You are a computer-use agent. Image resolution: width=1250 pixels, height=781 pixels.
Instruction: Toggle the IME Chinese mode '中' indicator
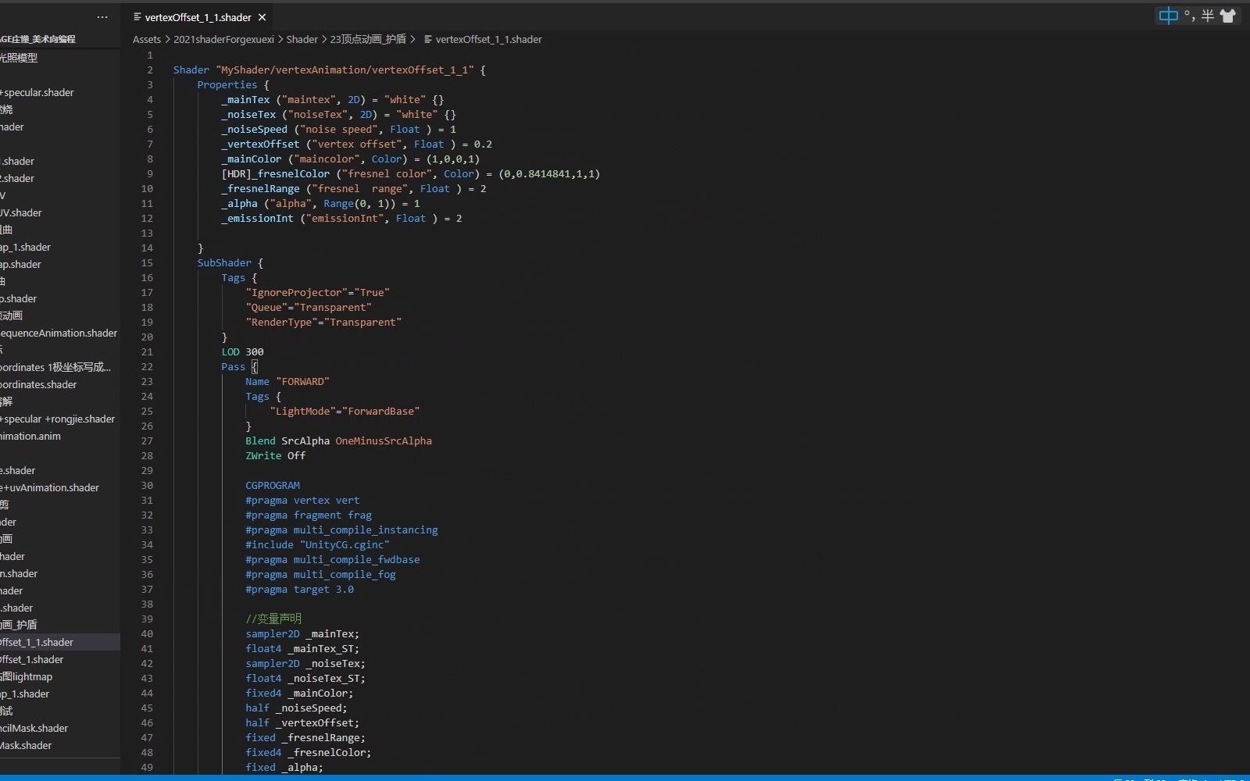1168,16
